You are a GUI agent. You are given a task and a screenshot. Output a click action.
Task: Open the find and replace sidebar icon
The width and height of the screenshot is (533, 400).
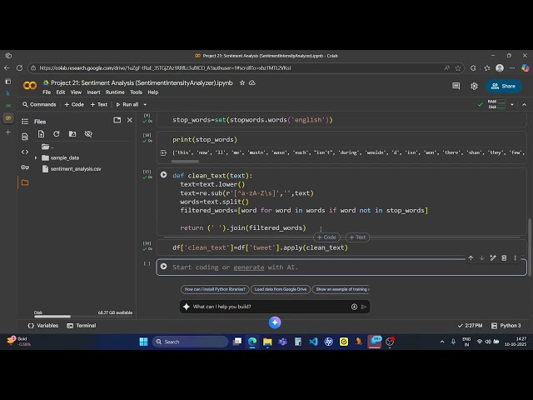click(x=25, y=137)
